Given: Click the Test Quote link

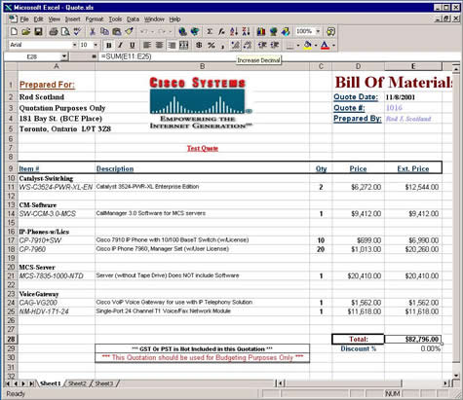Looking at the screenshot, I should pos(203,148).
